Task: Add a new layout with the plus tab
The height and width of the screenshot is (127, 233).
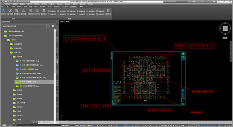Action: [16, 125]
